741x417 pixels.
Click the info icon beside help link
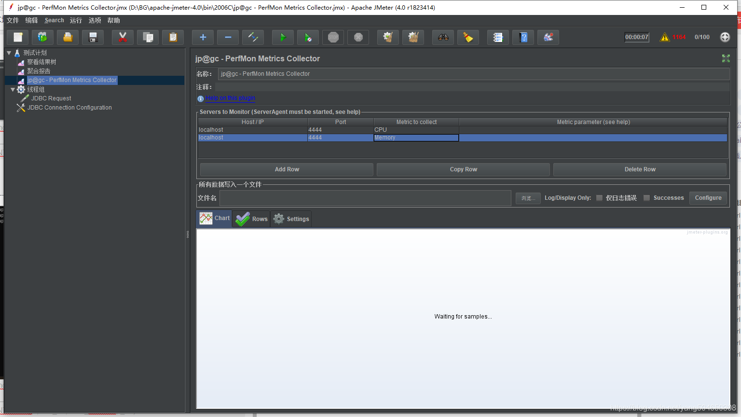tap(201, 98)
